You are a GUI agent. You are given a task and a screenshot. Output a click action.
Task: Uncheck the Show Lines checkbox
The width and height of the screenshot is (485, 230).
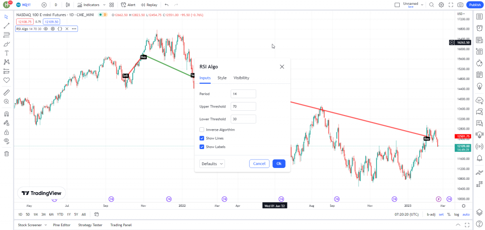(x=202, y=138)
